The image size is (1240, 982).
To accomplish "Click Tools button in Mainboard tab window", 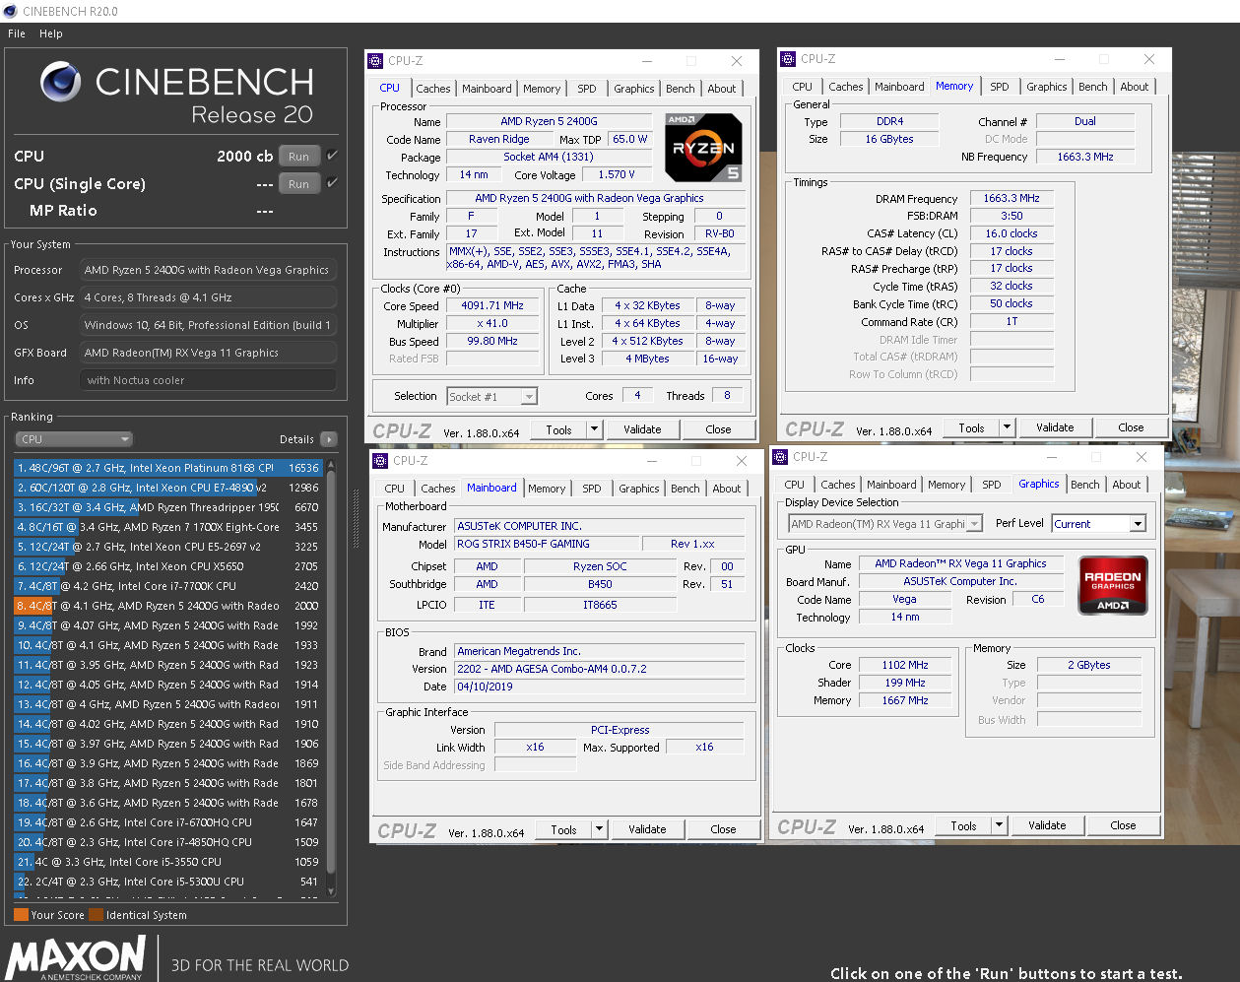I will 564,829.
